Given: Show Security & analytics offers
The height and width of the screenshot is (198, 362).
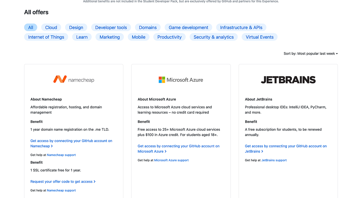Looking at the screenshot, I should [x=214, y=37].
